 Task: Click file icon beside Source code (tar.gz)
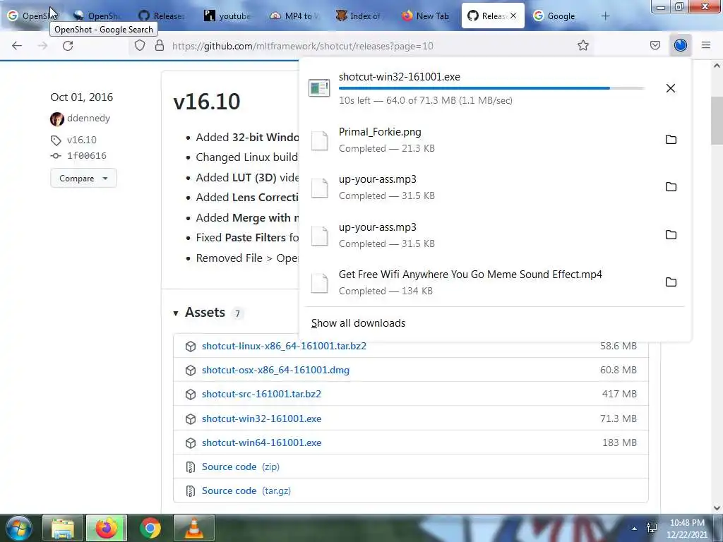[191, 491]
